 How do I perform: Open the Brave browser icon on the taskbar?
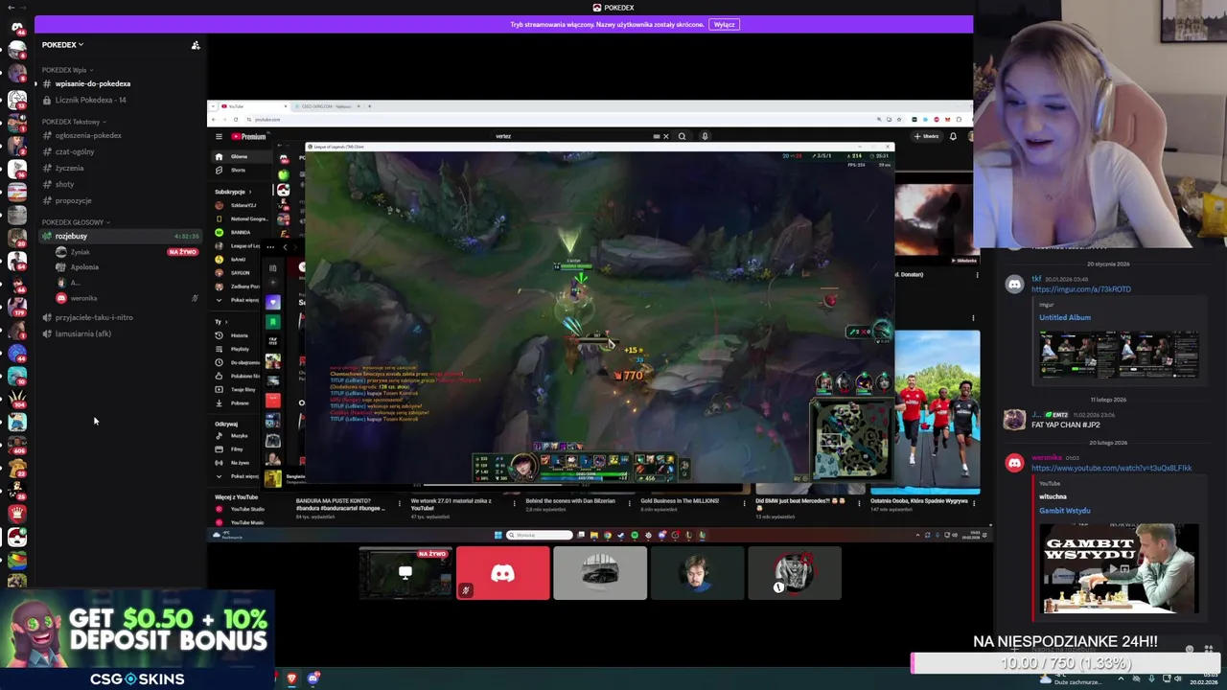click(291, 678)
